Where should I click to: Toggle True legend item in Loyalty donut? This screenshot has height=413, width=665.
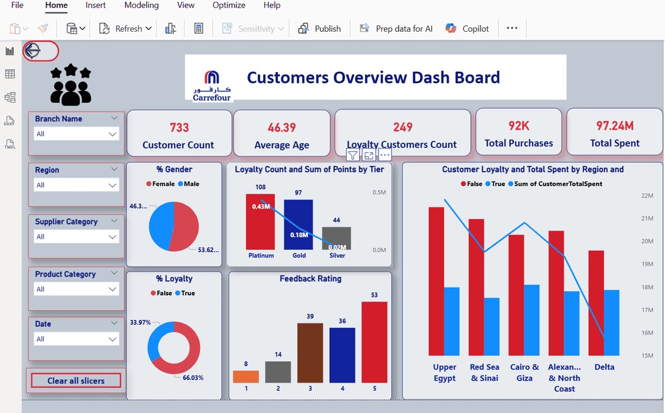click(x=184, y=293)
